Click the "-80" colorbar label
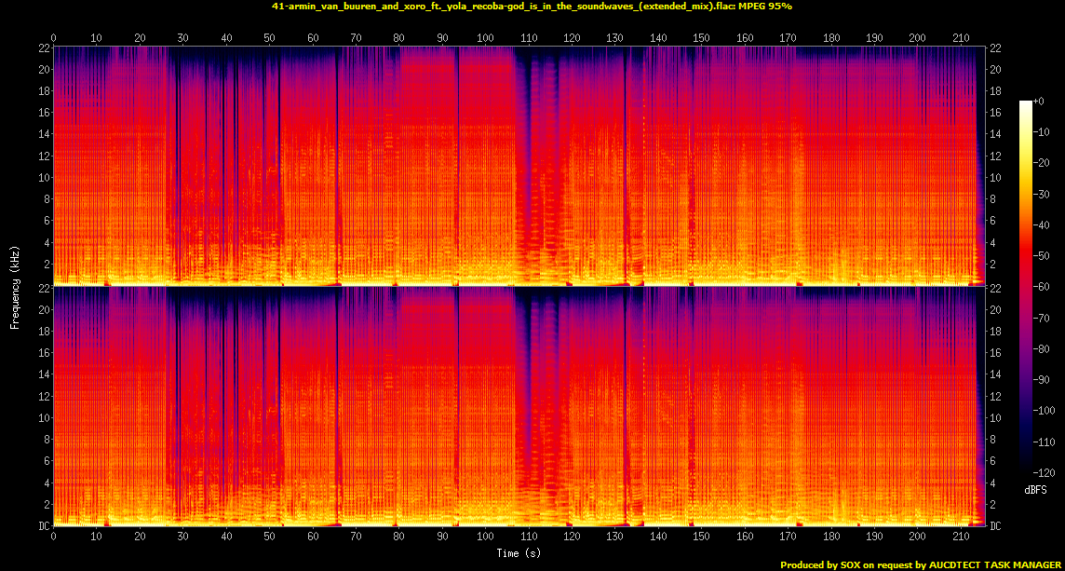1065x571 pixels. click(x=1041, y=348)
